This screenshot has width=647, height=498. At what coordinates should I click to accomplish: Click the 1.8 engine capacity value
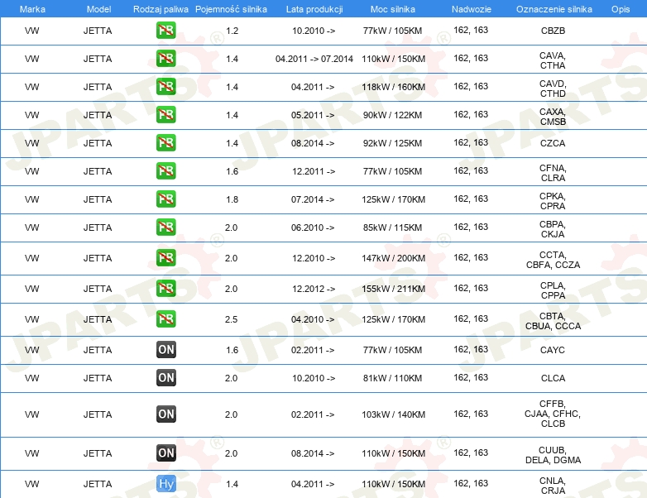point(232,199)
